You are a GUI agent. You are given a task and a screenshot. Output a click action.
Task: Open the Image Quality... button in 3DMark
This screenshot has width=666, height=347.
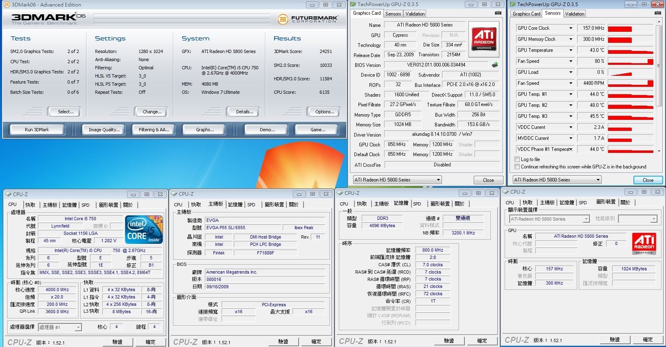(104, 130)
